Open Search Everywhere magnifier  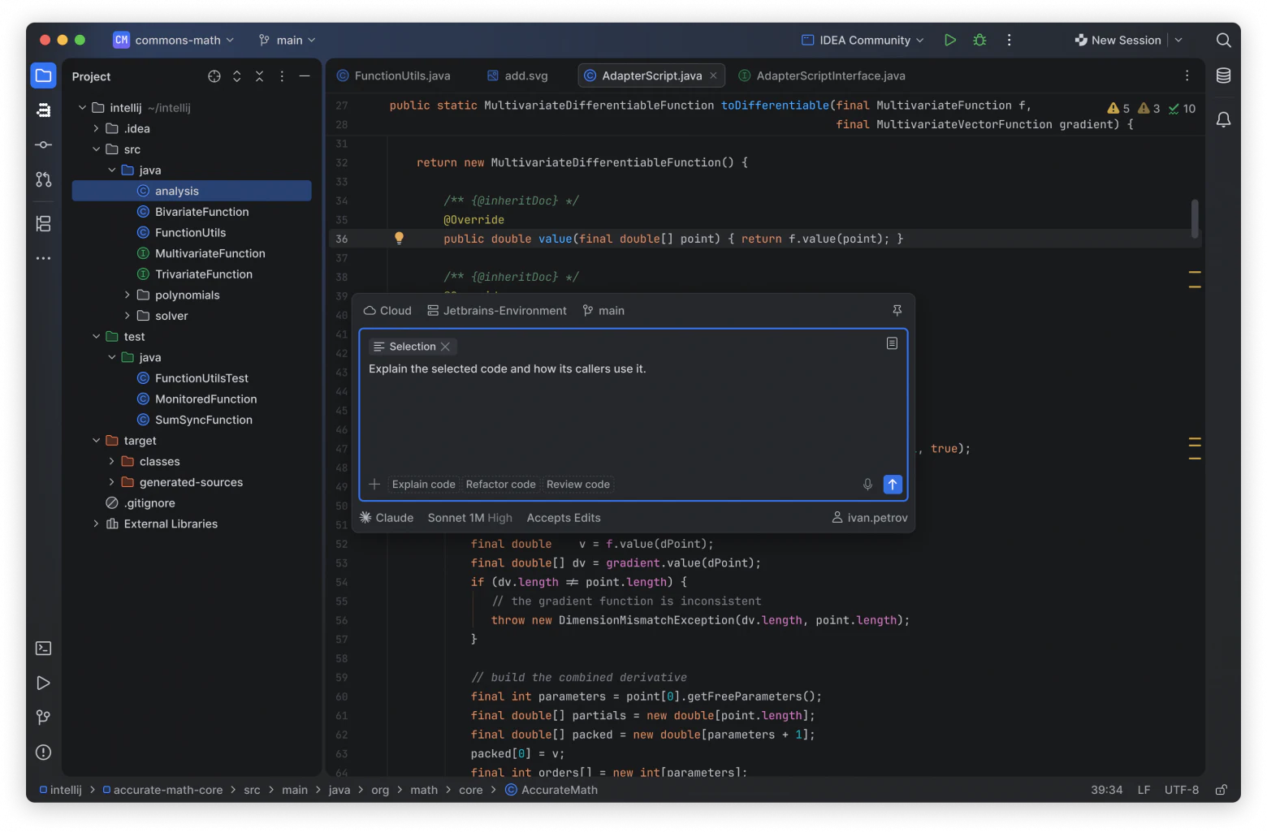tap(1223, 40)
